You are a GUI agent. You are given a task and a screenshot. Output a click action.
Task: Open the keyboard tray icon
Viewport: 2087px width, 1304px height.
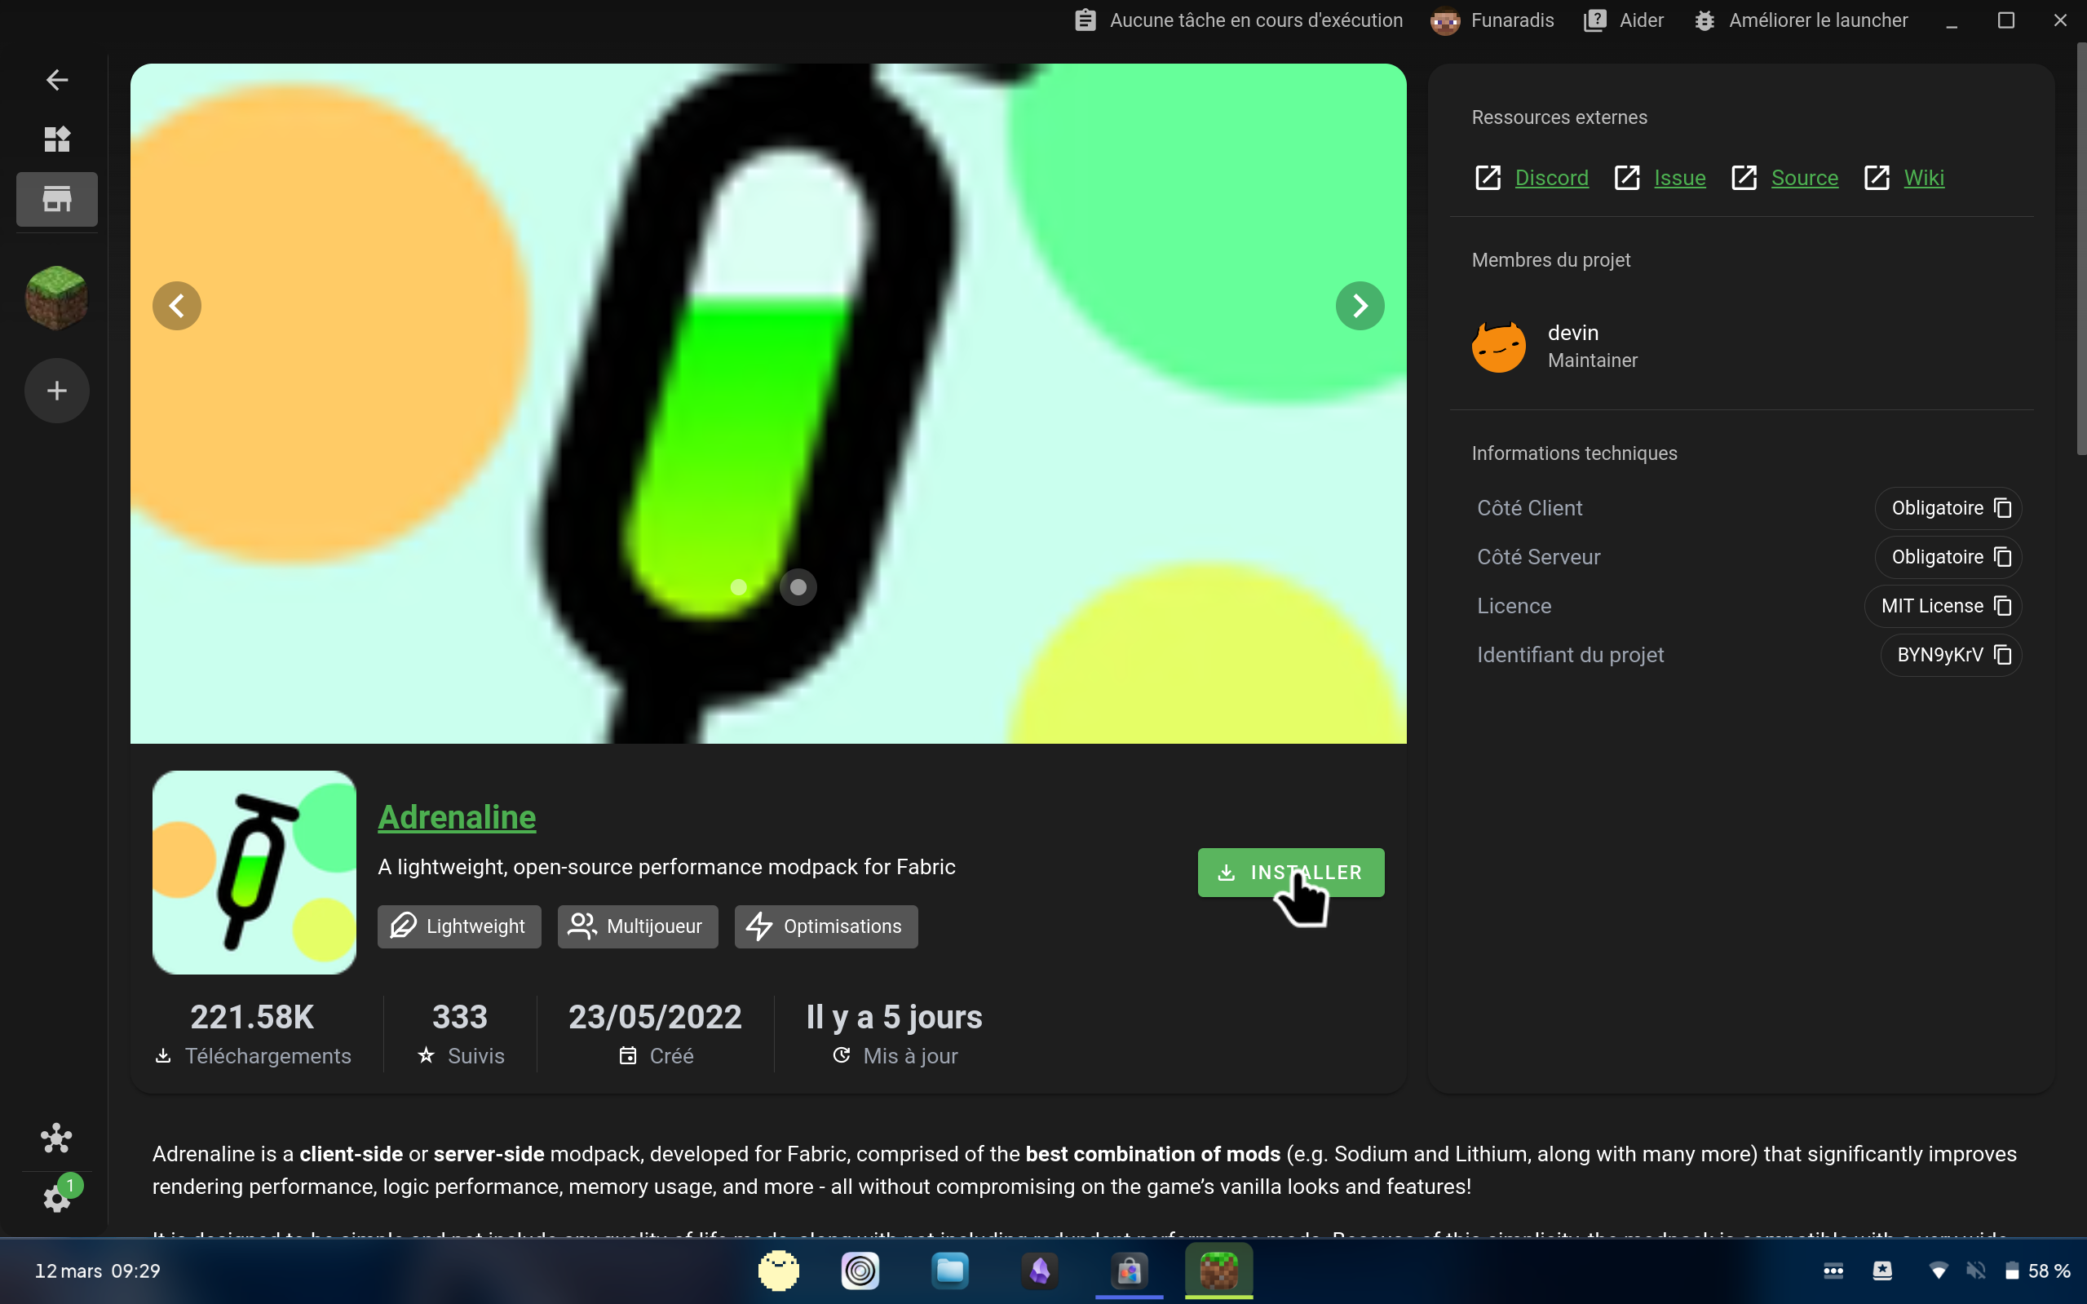pos(1833,1271)
